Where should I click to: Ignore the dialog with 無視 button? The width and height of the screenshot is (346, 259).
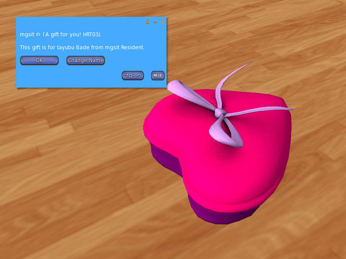click(157, 76)
